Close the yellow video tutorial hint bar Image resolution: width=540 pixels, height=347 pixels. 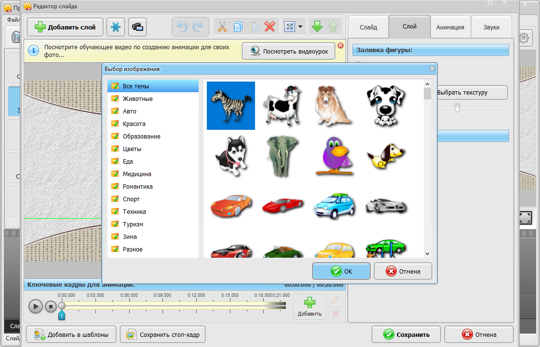[x=340, y=45]
